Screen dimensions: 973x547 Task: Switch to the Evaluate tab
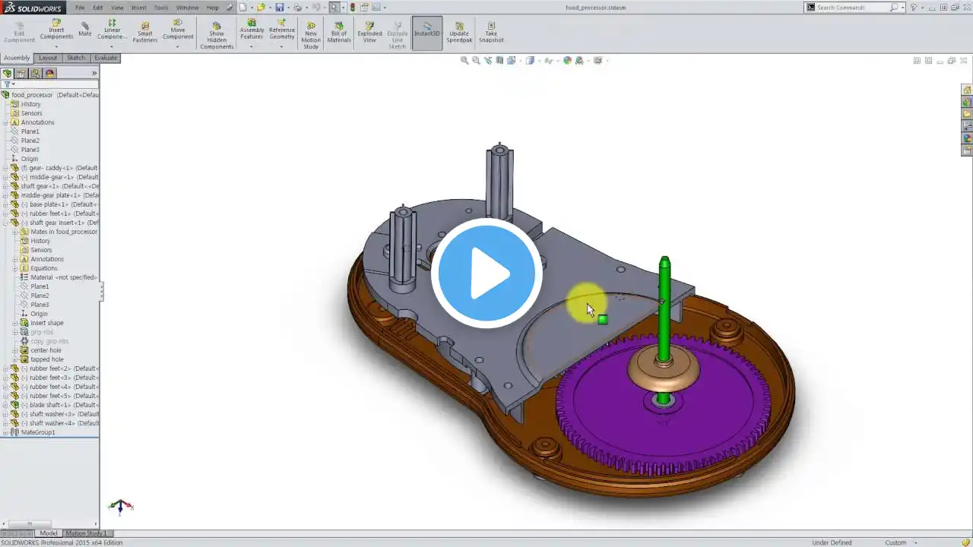click(106, 58)
